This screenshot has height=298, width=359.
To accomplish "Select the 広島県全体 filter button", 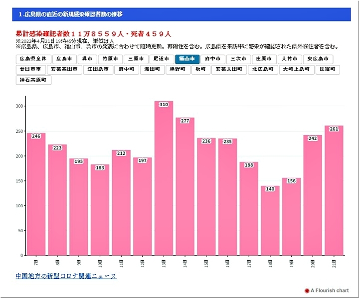I will point(33,59).
